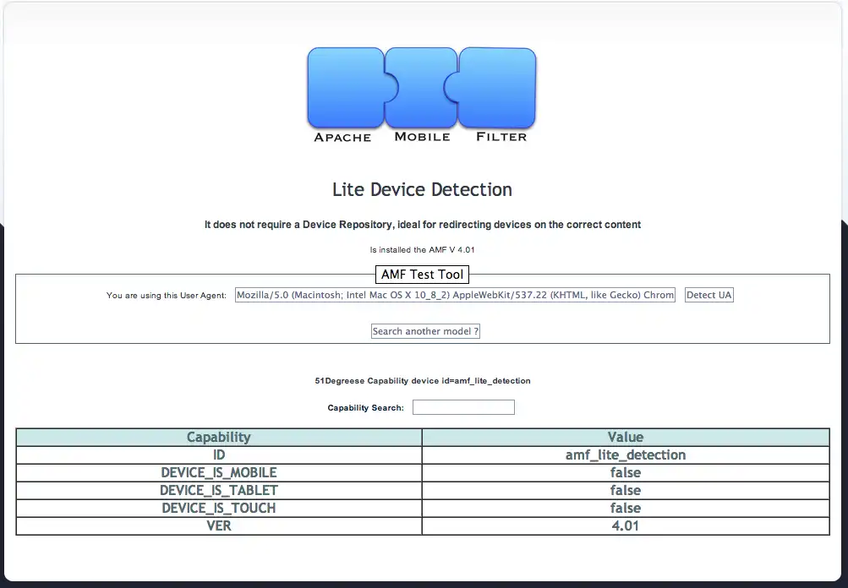
Task: Focus the User Agent text field
Action: tap(456, 295)
